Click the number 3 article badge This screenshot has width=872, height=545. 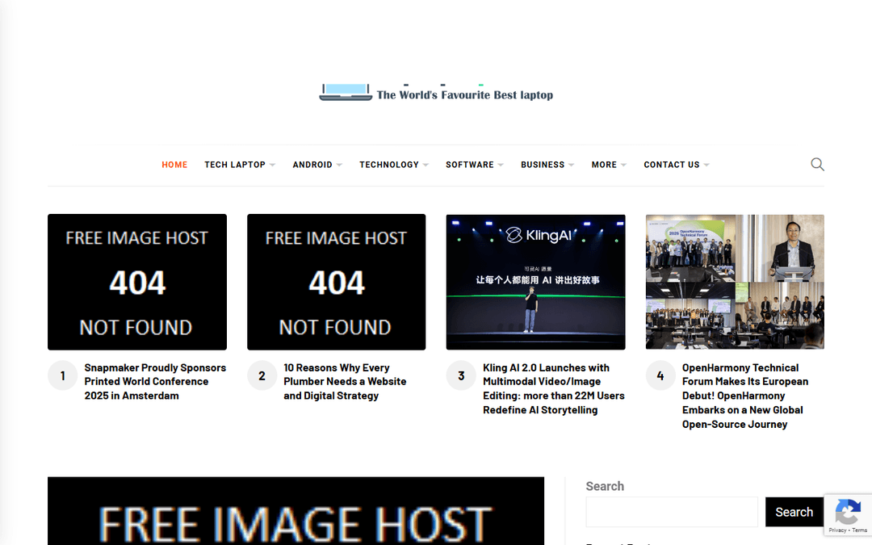[x=461, y=376]
